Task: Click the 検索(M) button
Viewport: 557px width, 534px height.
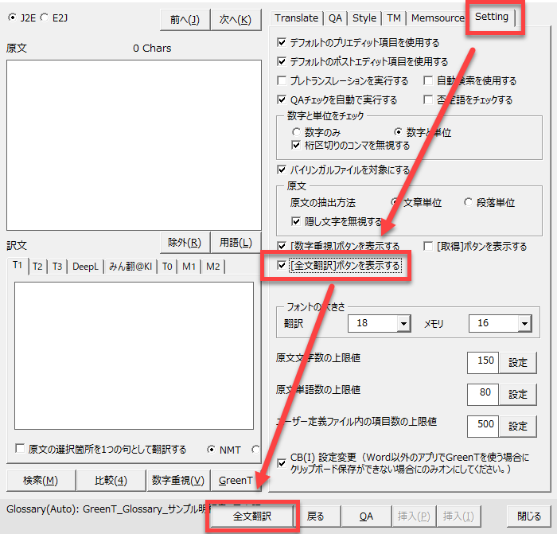Action: (x=41, y=480)
